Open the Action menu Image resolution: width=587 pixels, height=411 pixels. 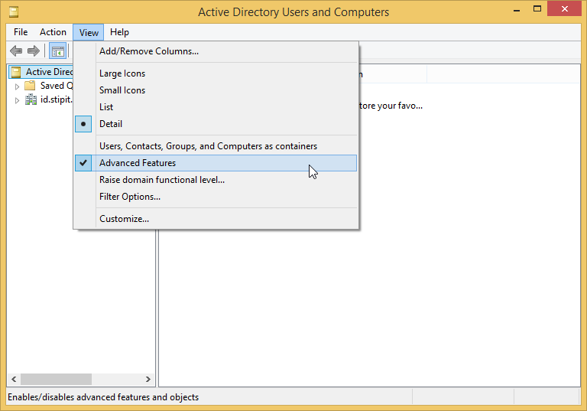(54, 32)
